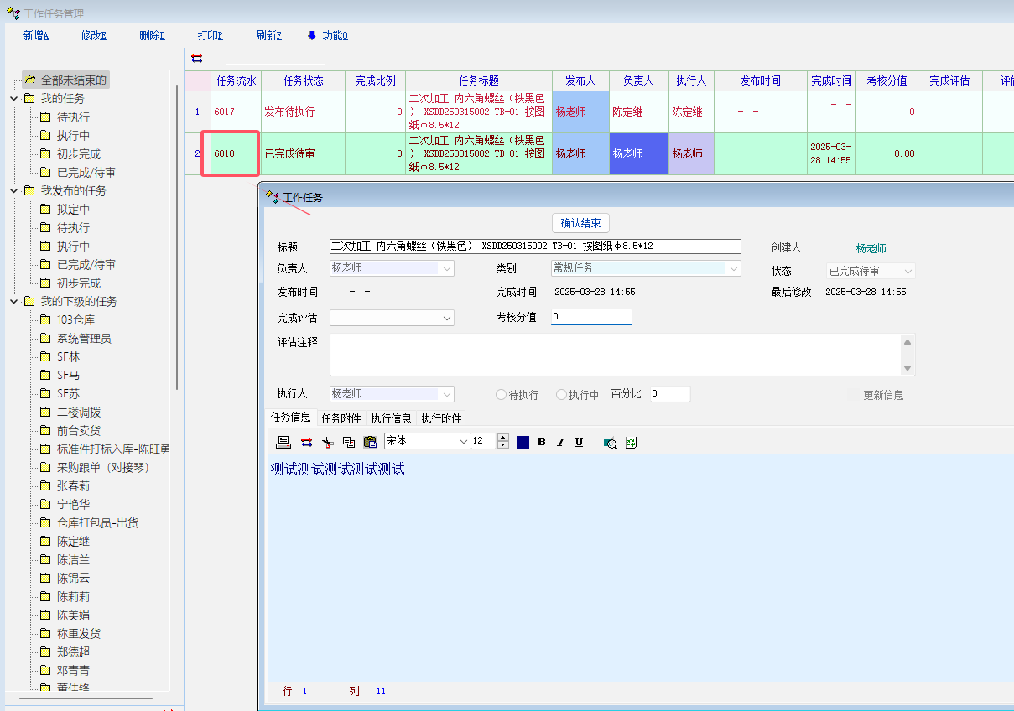
Task: Click the cut scissors icon in editor
Action: click(x=328, y=442)
